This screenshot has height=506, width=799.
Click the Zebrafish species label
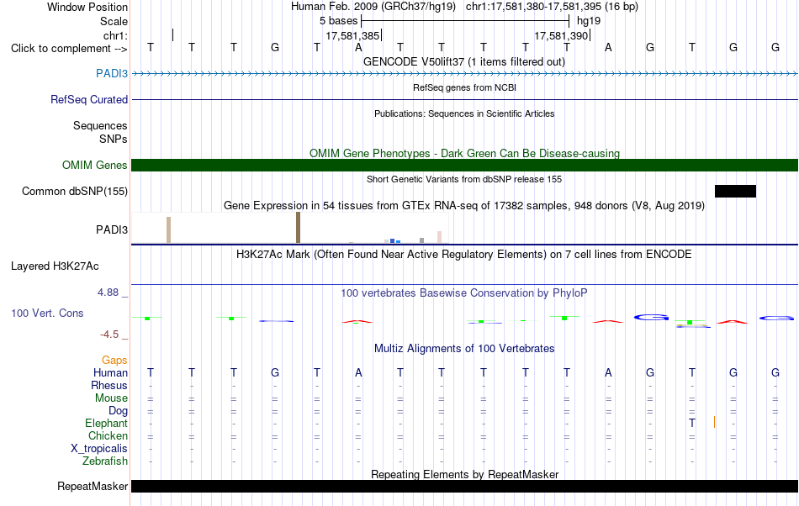tap(105, 461)
